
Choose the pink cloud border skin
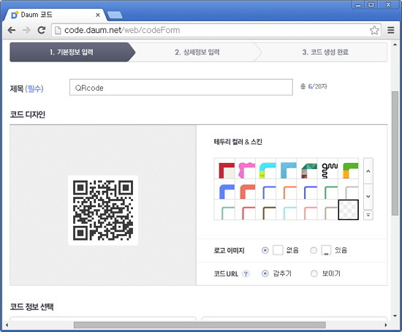(246, 169)
